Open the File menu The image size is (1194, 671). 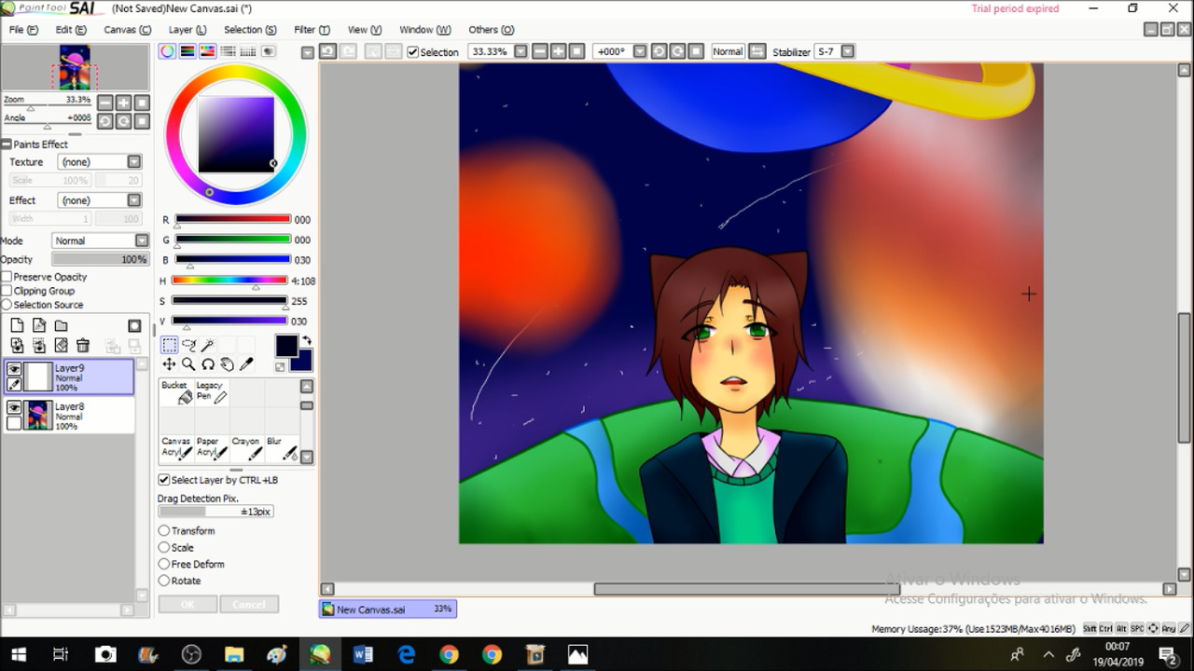[x=23, y=30]
